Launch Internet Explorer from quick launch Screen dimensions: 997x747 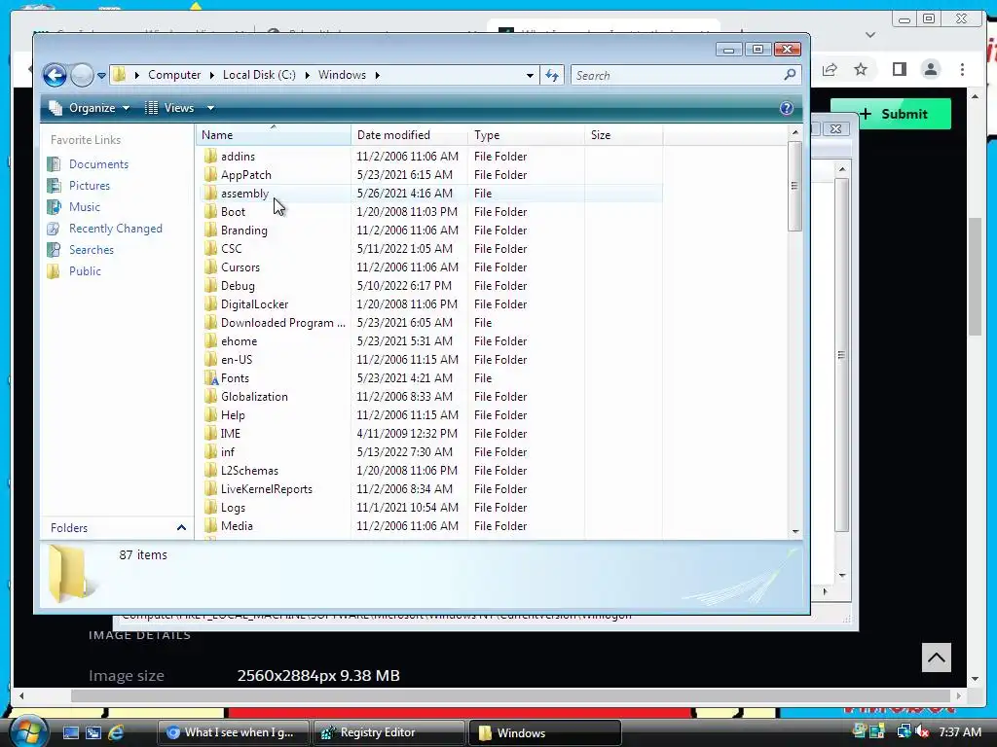point(116,732)
